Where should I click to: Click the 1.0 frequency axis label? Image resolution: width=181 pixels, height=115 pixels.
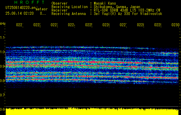[x=2, y=52]
